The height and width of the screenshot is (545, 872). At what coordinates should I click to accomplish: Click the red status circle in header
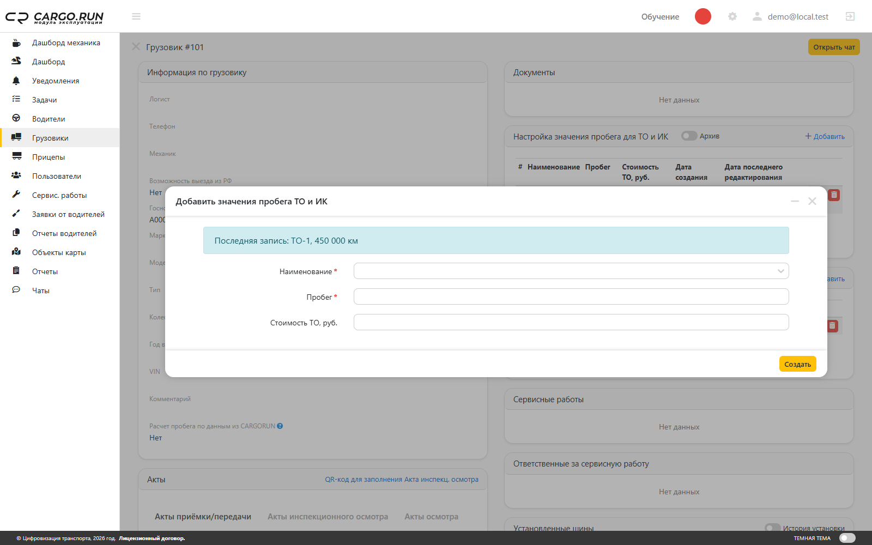(x=703, y=16)
